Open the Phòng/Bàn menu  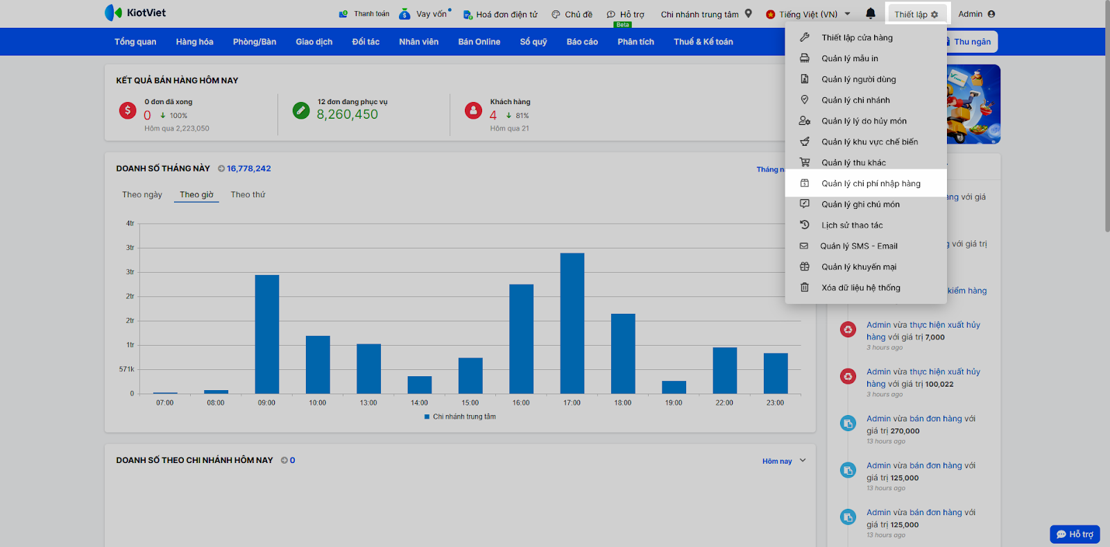point(255,42)
